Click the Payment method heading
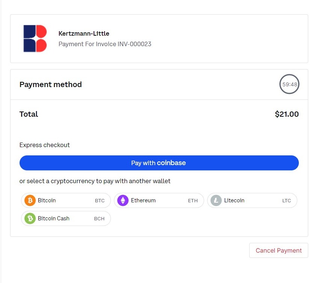This screenshot has width=315, height=283. (50, 84)
